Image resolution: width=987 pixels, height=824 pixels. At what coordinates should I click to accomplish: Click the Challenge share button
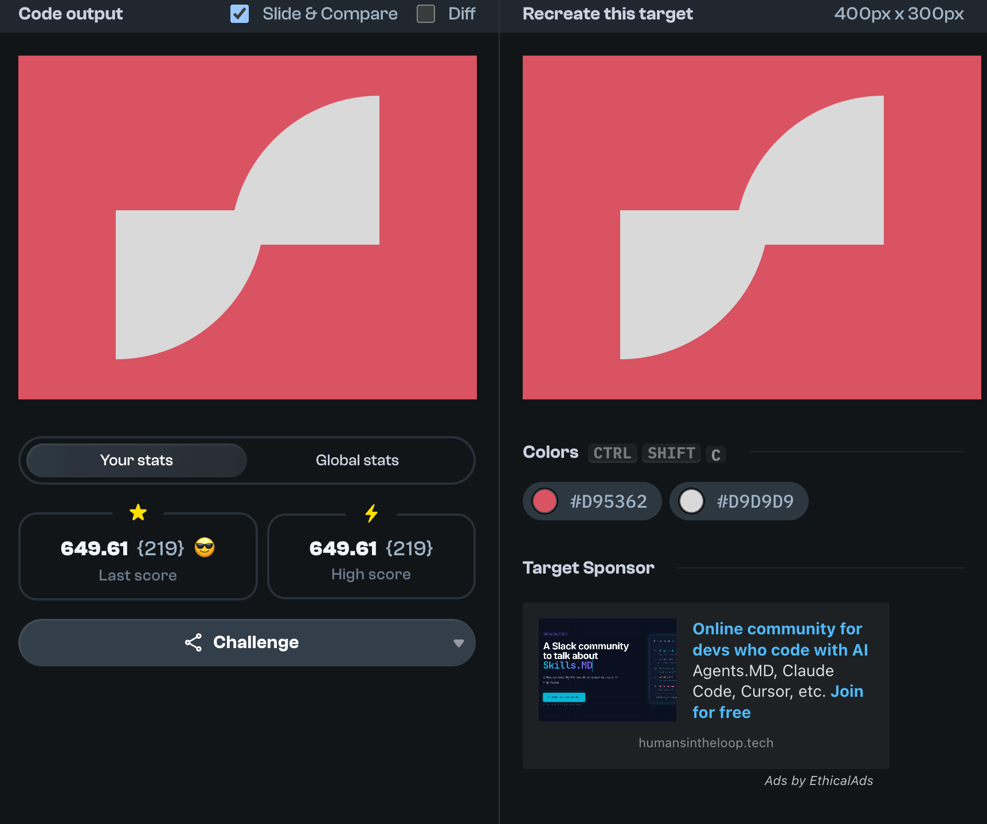click(246, 642)
